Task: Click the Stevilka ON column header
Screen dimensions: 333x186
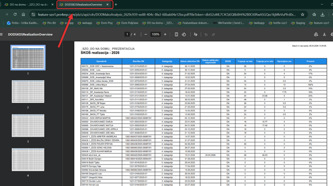Action: [138, 61]
